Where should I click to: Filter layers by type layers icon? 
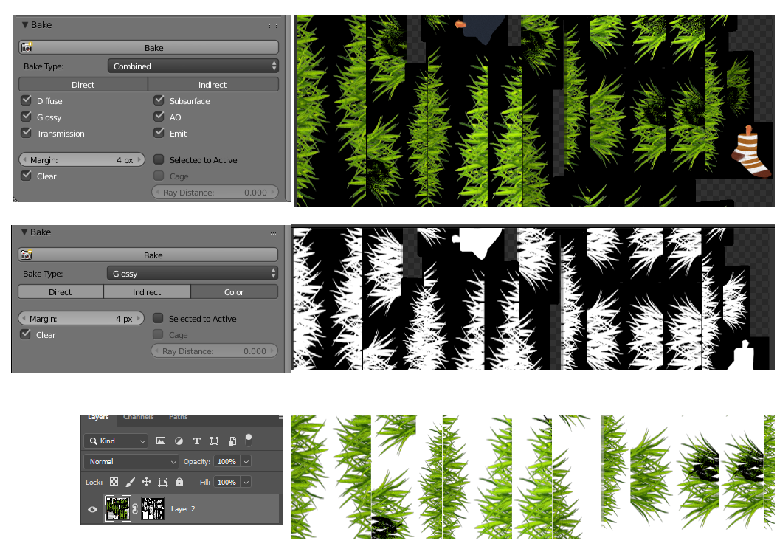[196, 441]
